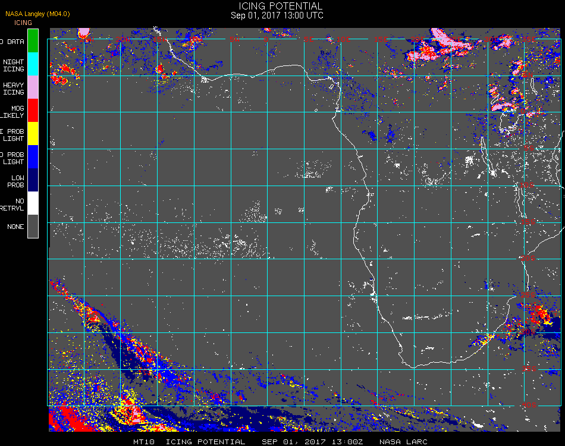Click the 'NO RETRVL' legend label text
565x446 pixels.
12,205
